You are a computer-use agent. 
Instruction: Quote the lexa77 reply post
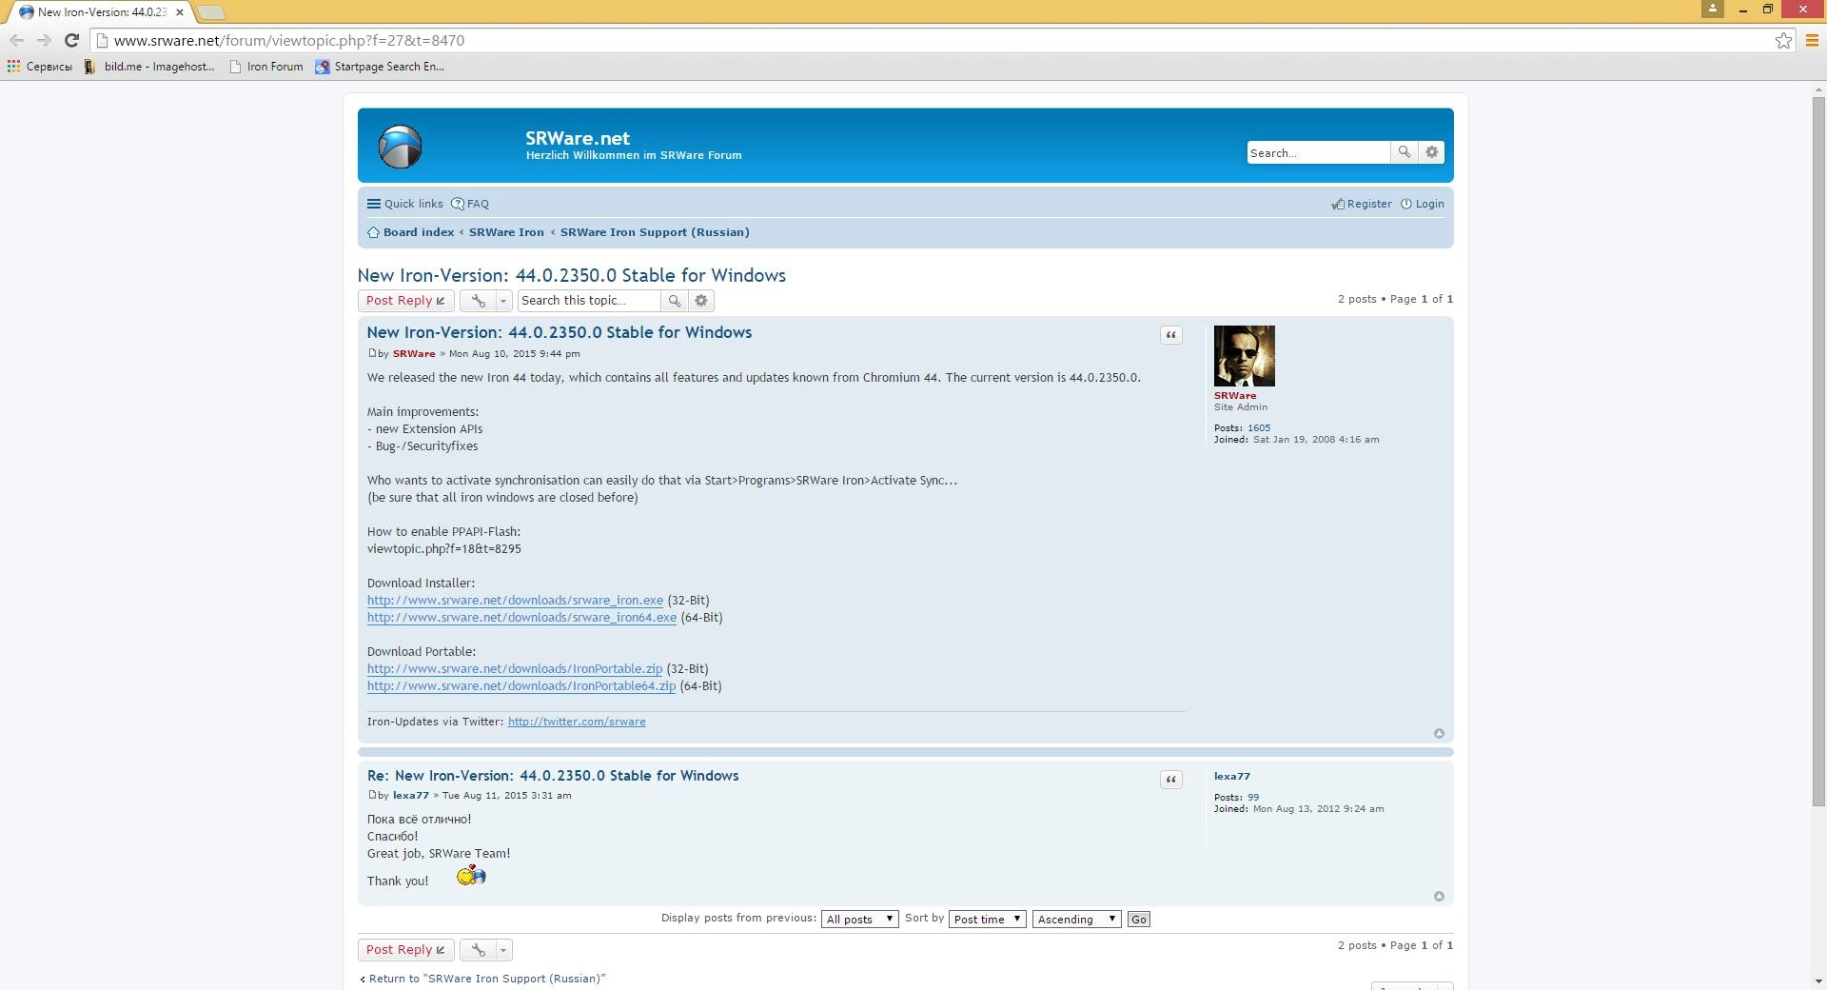coord(1171,780)
